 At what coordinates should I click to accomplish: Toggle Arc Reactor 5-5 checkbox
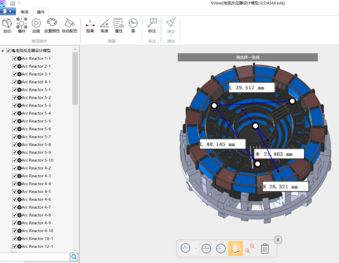[14, 121]
